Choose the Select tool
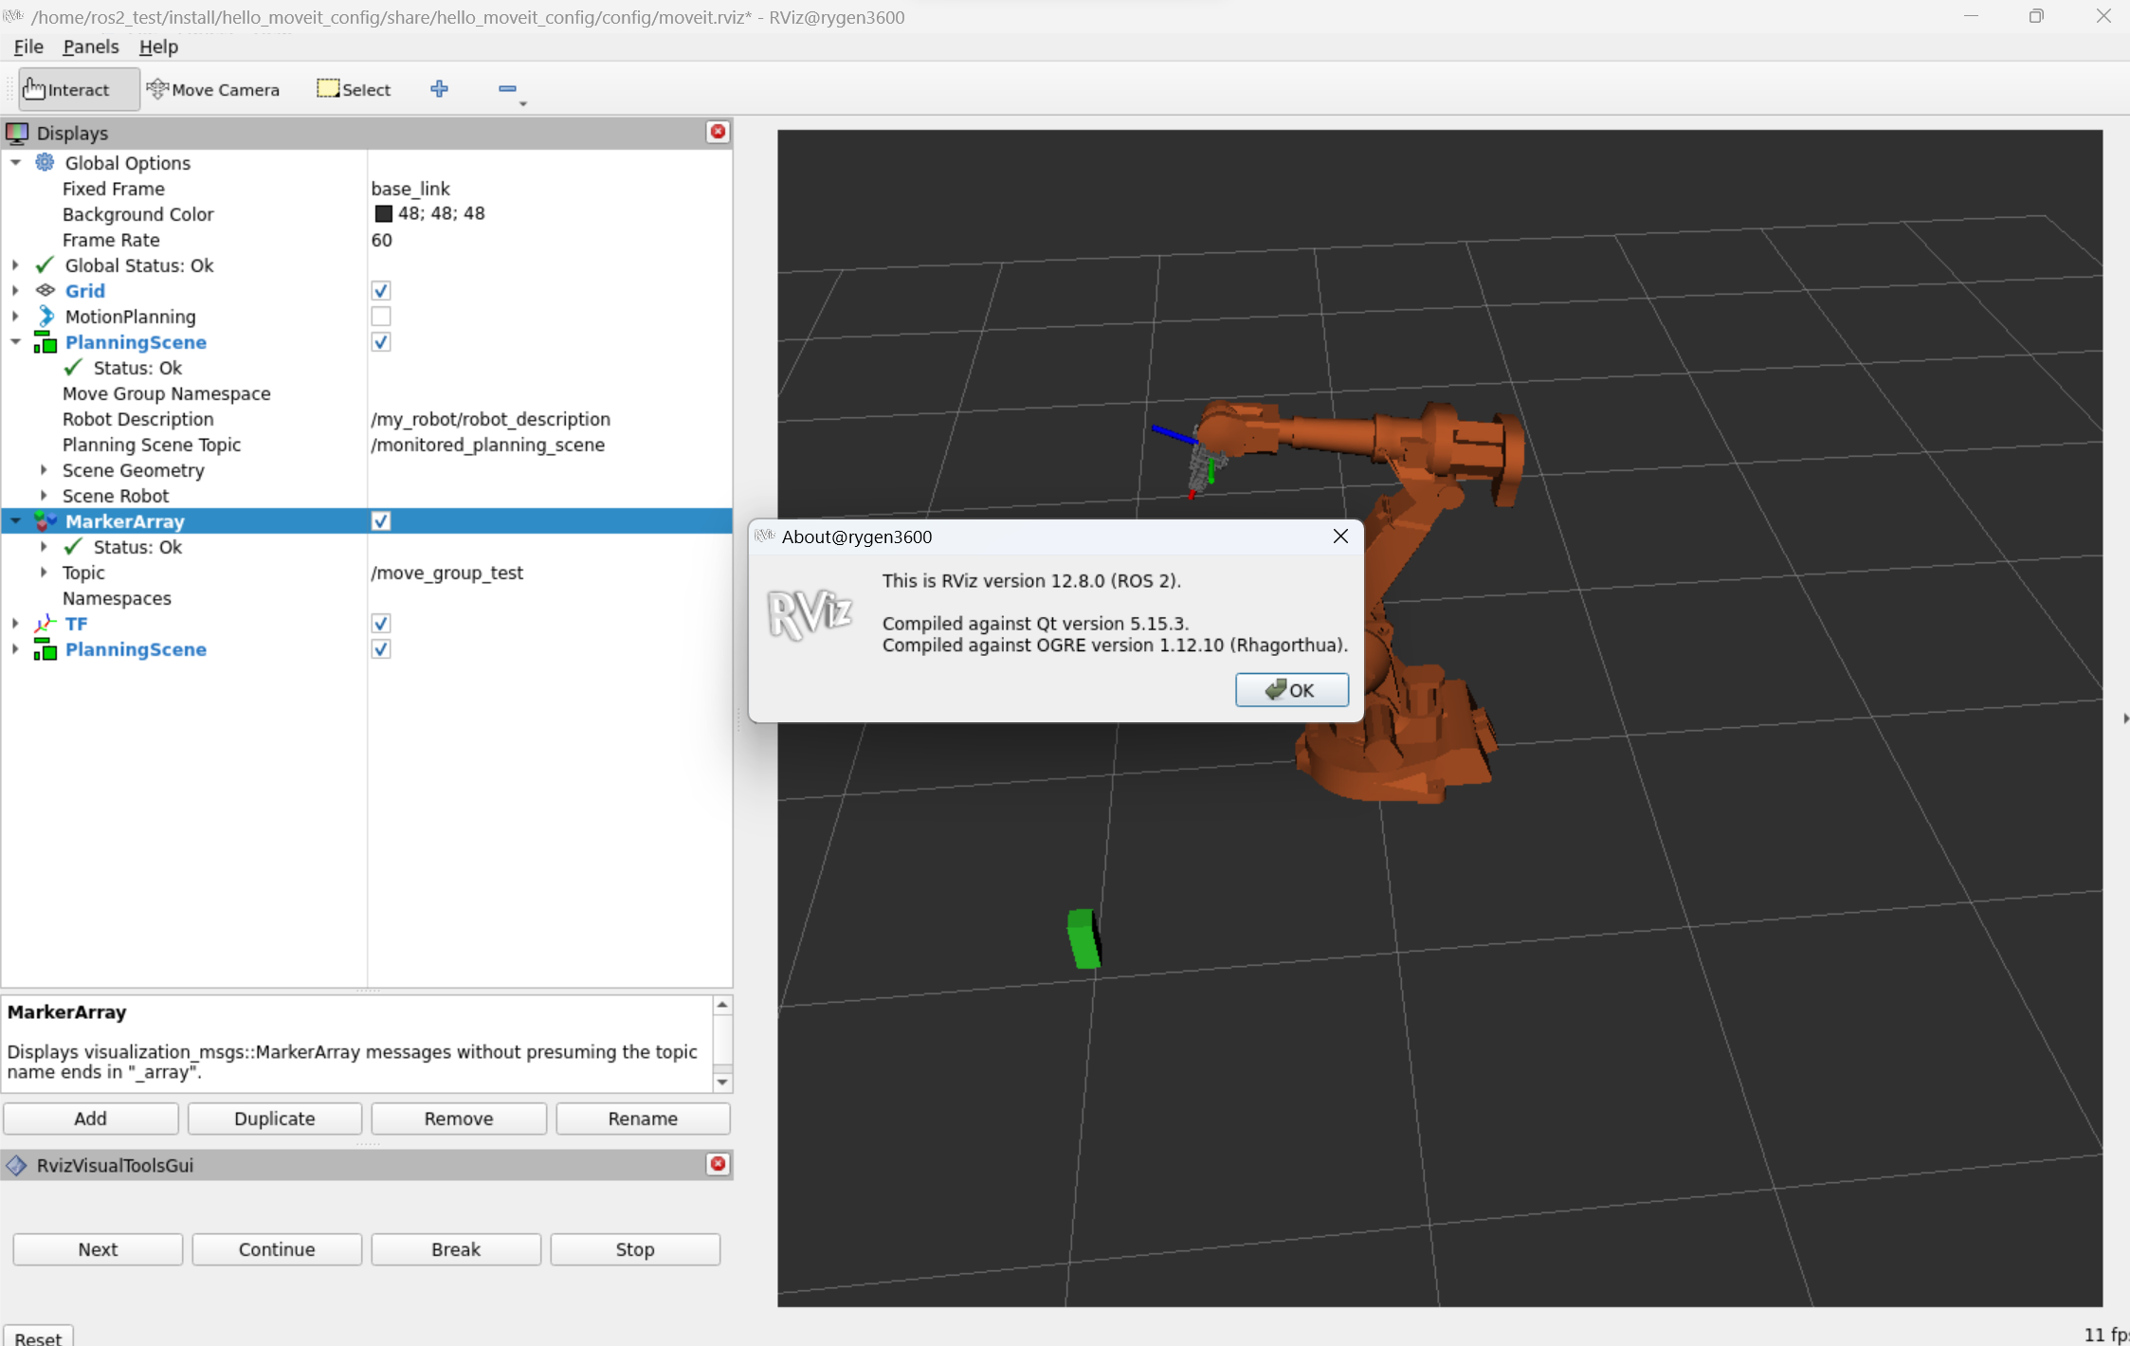 click(355, 89)
